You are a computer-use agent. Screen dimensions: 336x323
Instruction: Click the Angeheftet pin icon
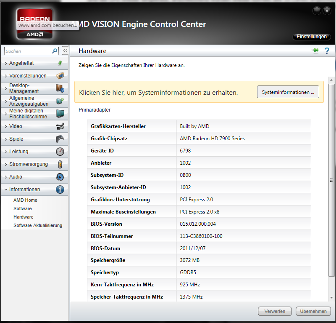click(x=60, y=63)
